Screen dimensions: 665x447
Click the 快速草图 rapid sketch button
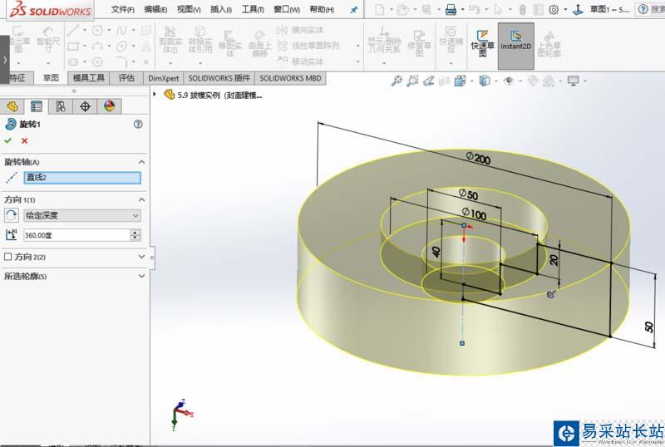point(483,43)
